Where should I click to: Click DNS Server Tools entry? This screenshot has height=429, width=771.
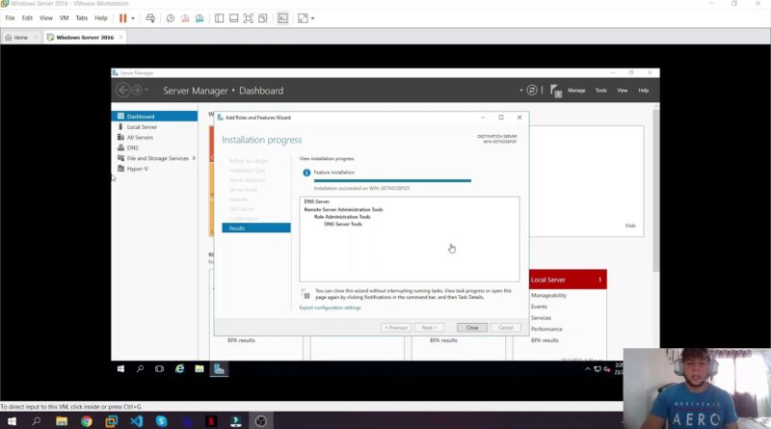(343, 225)
